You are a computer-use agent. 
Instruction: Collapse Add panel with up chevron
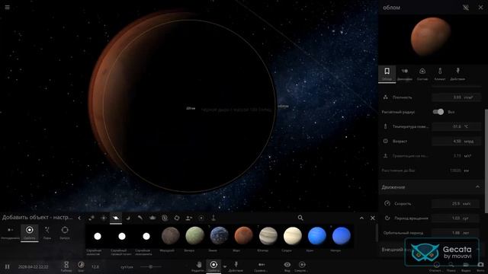point(361,218)
